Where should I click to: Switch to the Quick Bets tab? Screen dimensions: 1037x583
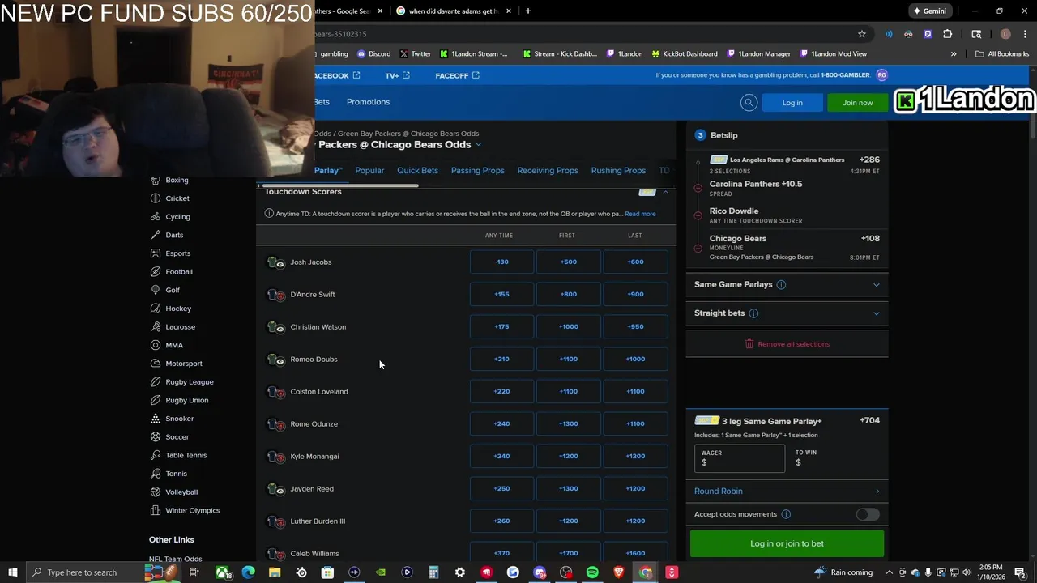pos(417,171)
